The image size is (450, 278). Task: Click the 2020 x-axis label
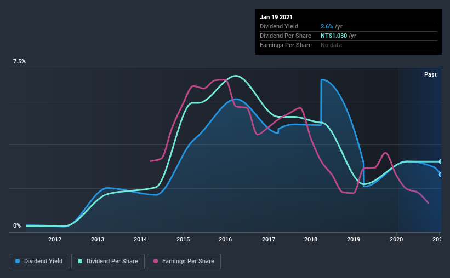[x=396, y=239]
